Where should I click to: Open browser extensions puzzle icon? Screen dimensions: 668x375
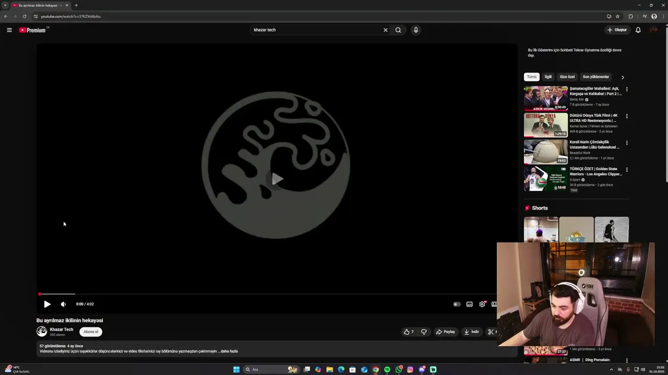click(x=630, y=16)
